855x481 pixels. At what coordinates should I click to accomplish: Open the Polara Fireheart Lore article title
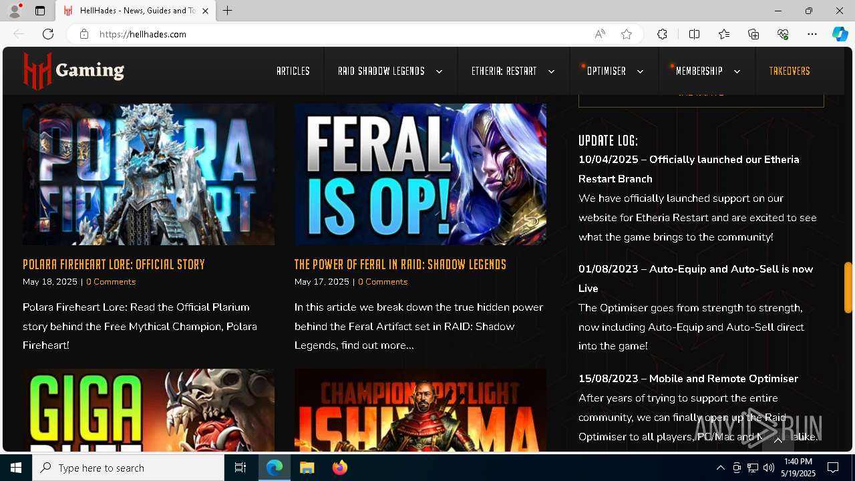tap(114, 265)
